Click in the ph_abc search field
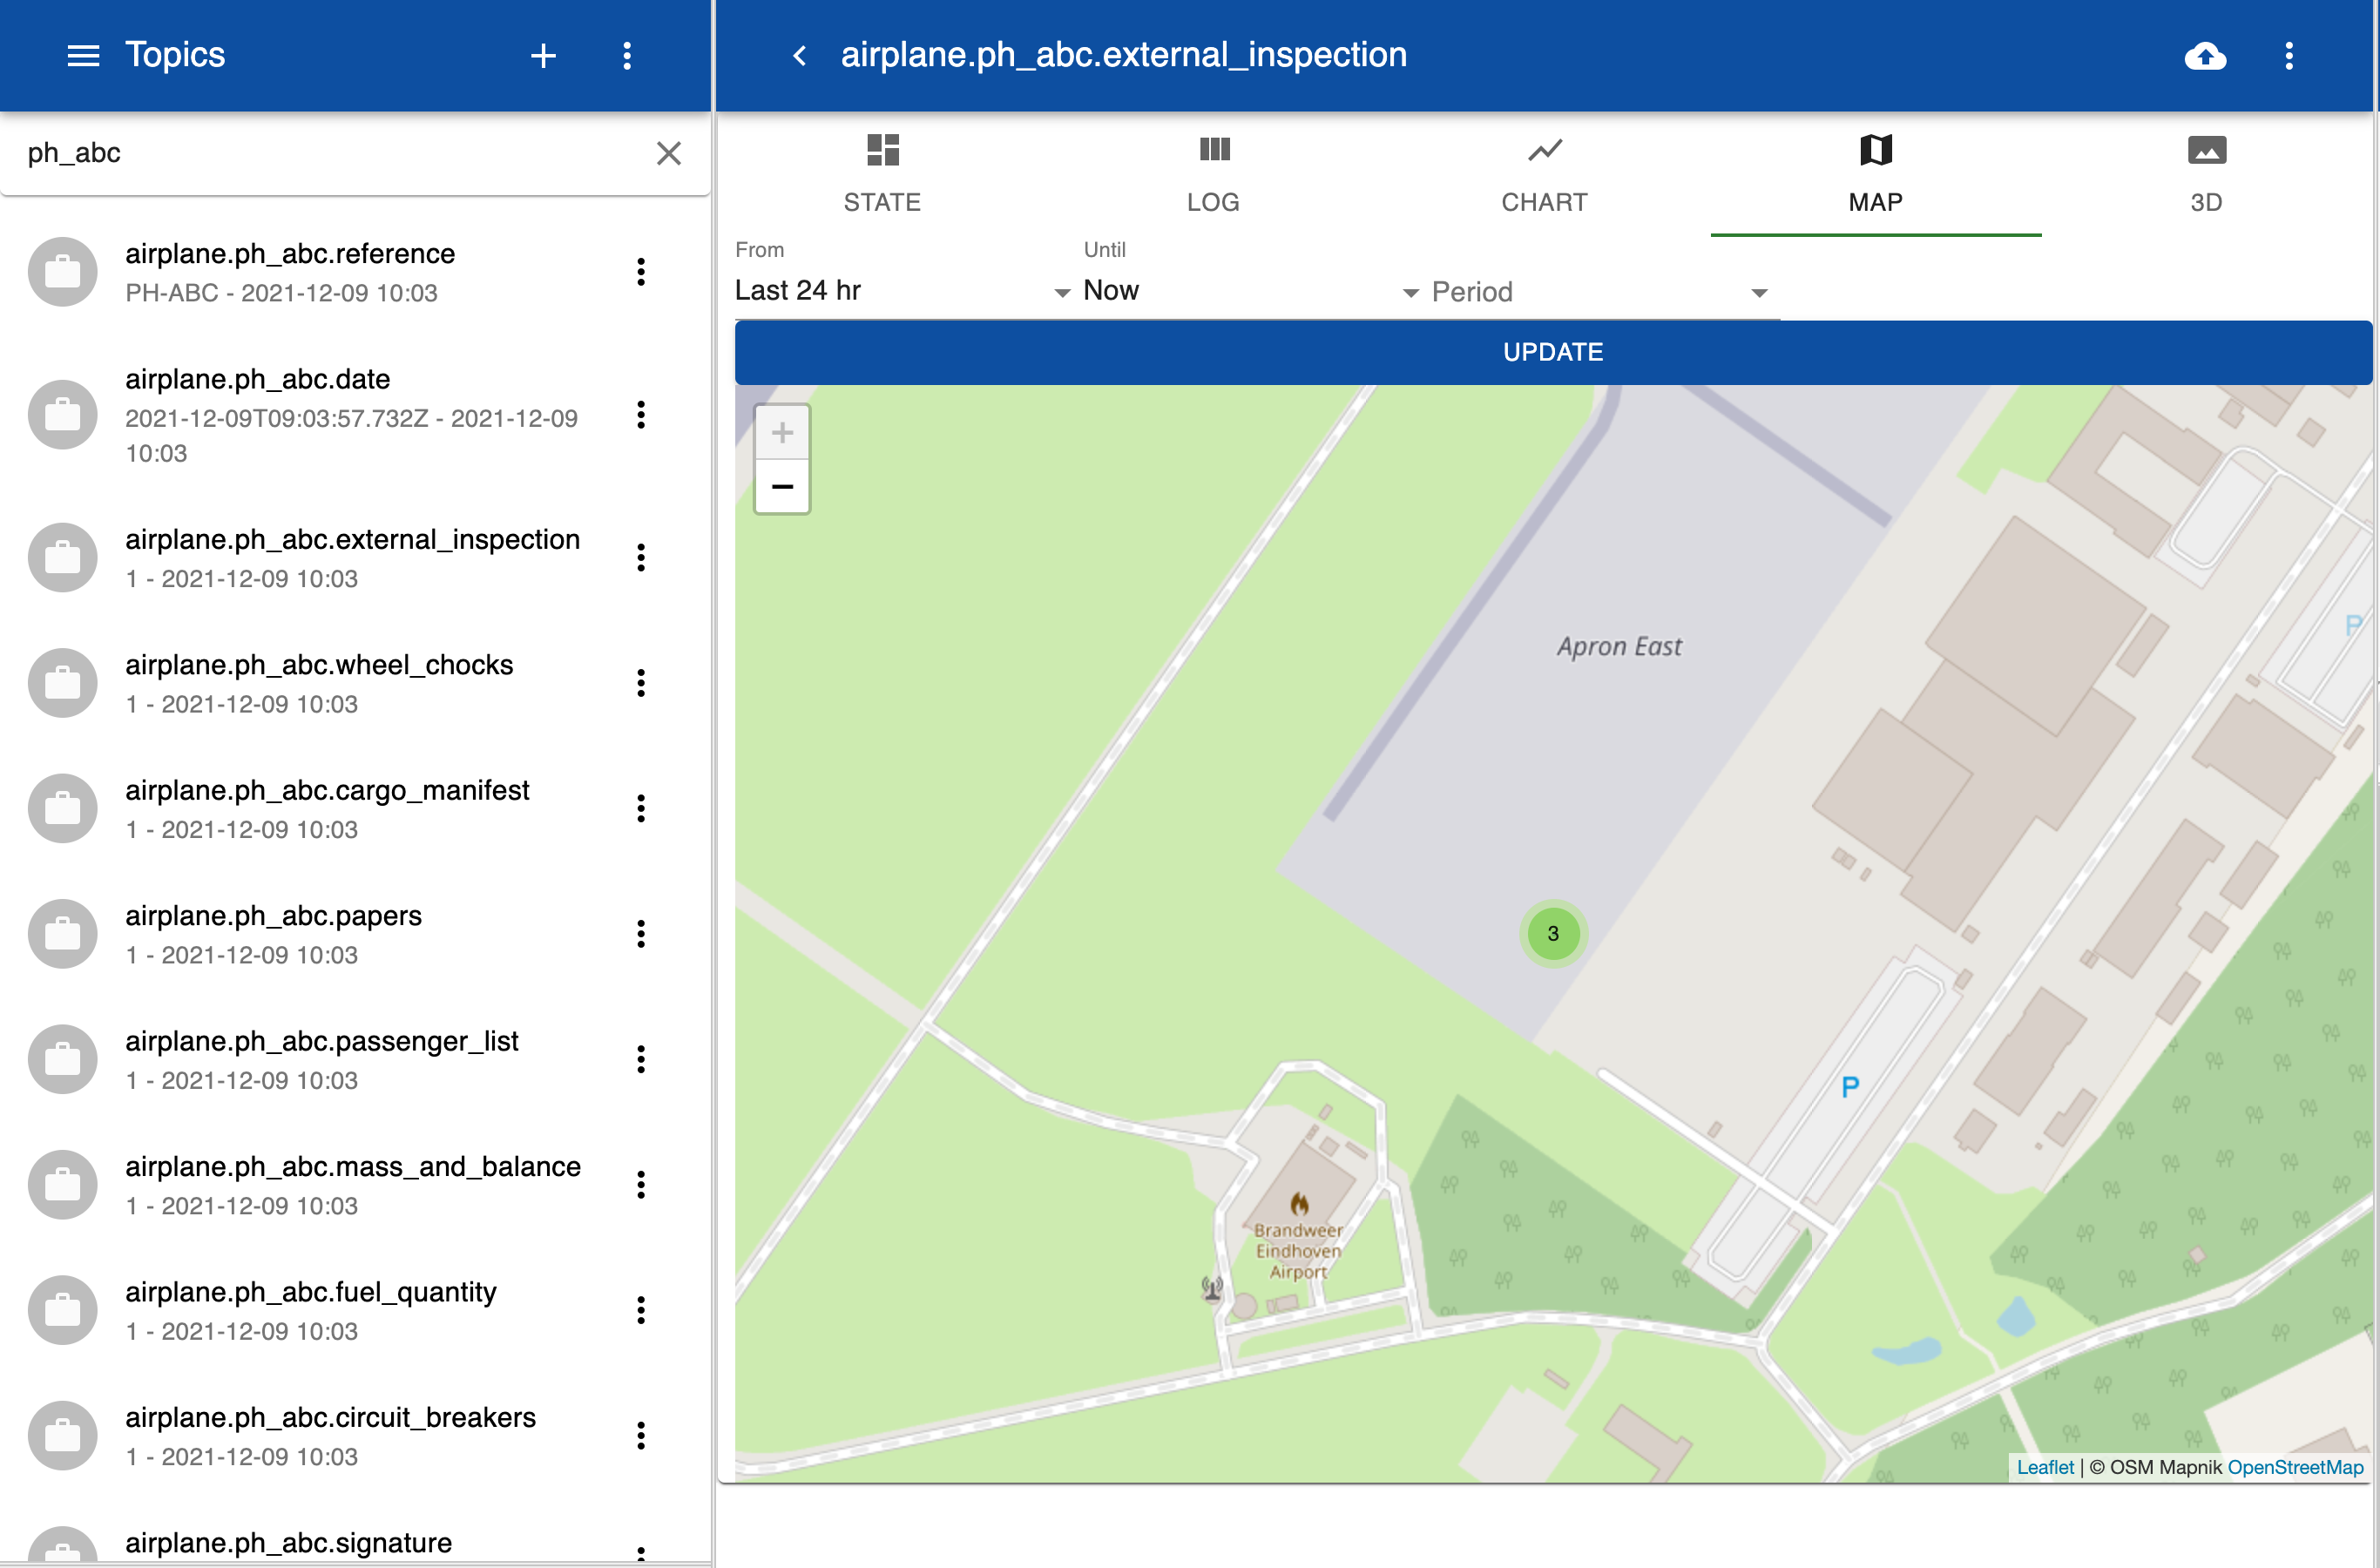Screen dimensions: 2380x1568 (330, 153)
